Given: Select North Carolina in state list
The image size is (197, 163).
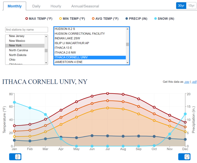Looking at the screenshot, I should click(x=18, y=50).
